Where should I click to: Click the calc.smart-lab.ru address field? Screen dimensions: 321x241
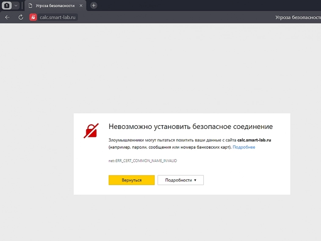[58, 17]
